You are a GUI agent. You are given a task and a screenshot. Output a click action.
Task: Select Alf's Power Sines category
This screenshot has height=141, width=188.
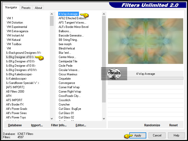(x=16, y=113)
